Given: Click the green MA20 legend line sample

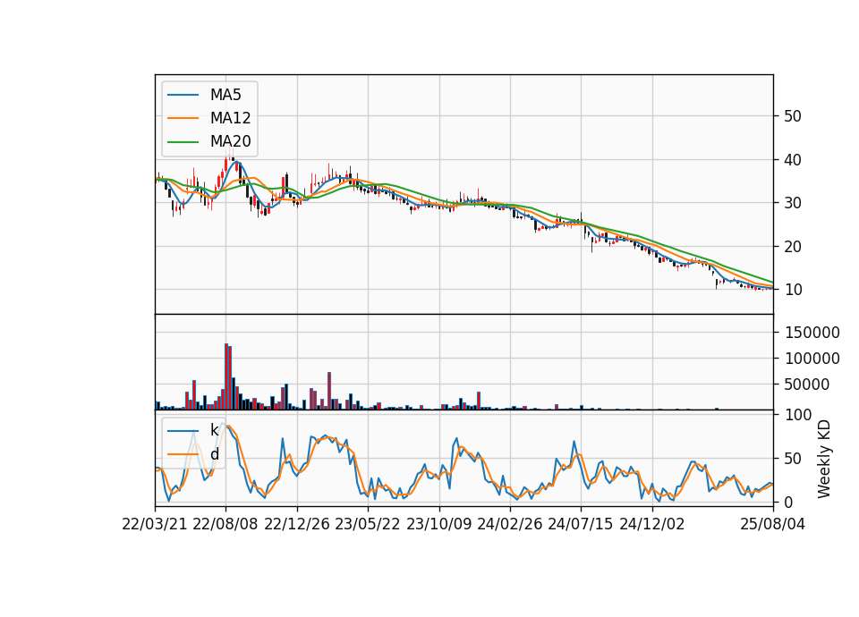Looking at the screenshot, I should coord(183,141).
